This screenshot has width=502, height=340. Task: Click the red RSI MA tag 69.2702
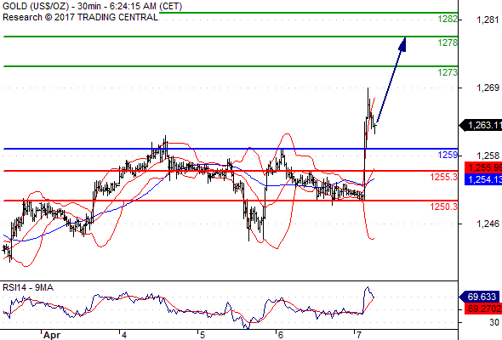click(x=483, y=309)
